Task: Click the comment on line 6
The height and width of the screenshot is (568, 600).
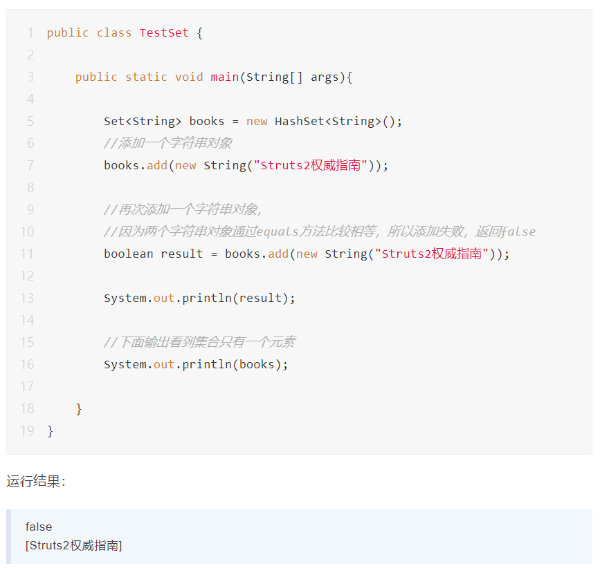Action: pyautogui.click(x=168, y=143)
